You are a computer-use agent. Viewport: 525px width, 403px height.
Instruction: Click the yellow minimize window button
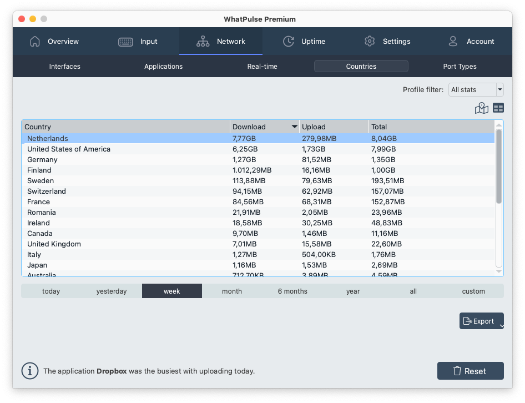pyautogui.click(x=33, y=19)
